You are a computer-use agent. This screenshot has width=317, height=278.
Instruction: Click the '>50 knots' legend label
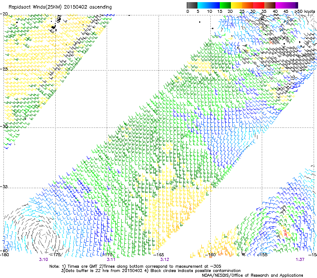[305, 12]
